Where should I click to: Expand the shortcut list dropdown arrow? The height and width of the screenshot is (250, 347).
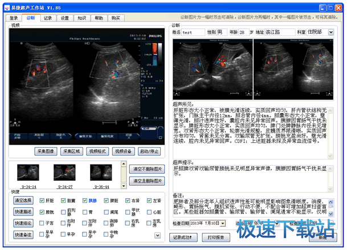(158, 235)
